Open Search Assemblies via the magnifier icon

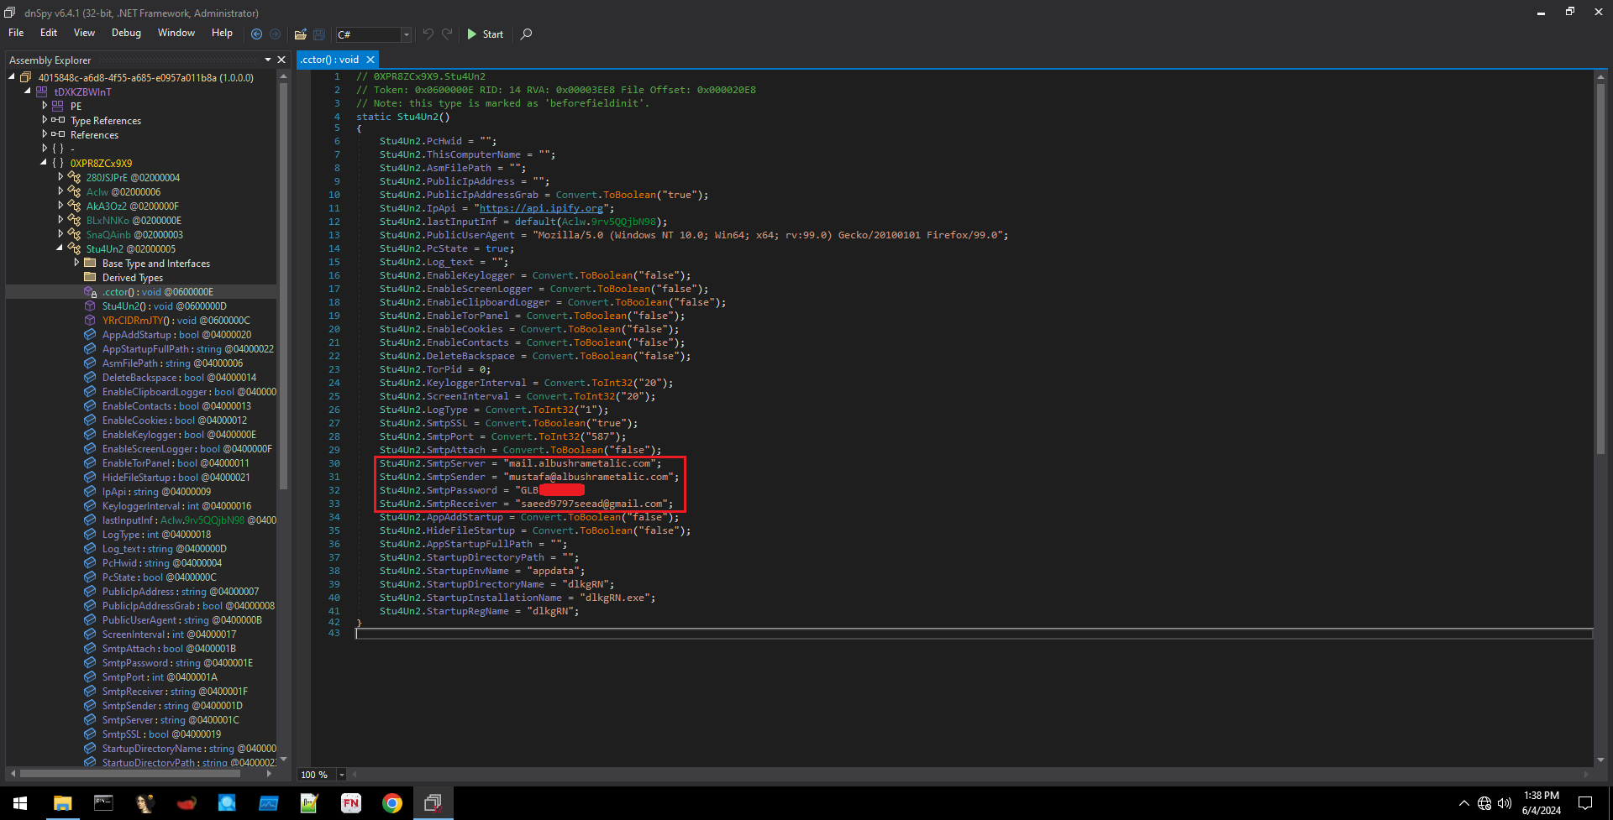527,34
